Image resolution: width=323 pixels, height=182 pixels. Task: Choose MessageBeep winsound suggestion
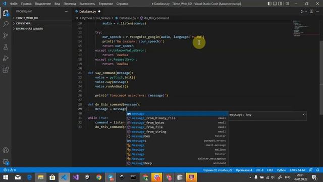[x=177, y=163]
